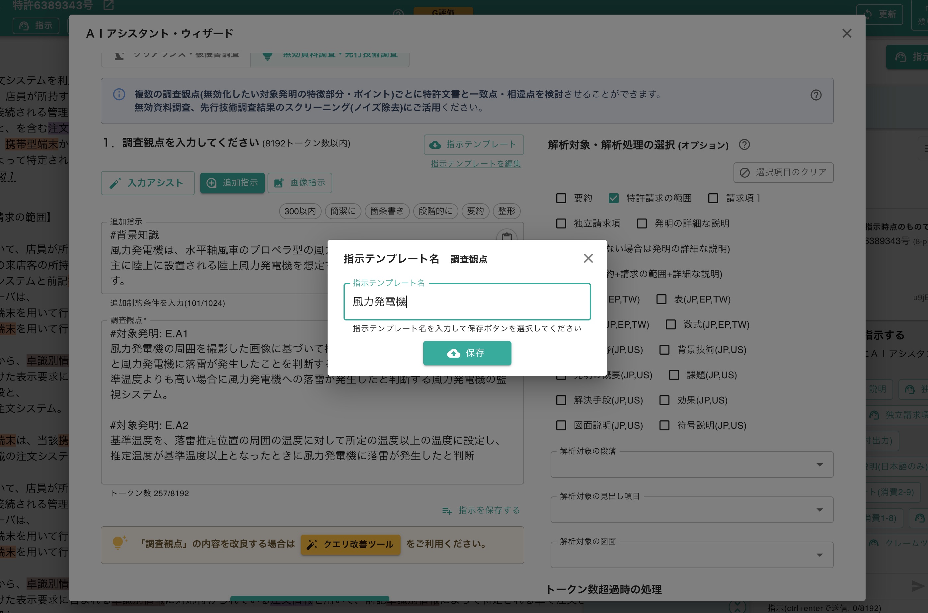928x613 pixels.
Task: Select the 追加指示 button
Action: [x=232, y=183]
